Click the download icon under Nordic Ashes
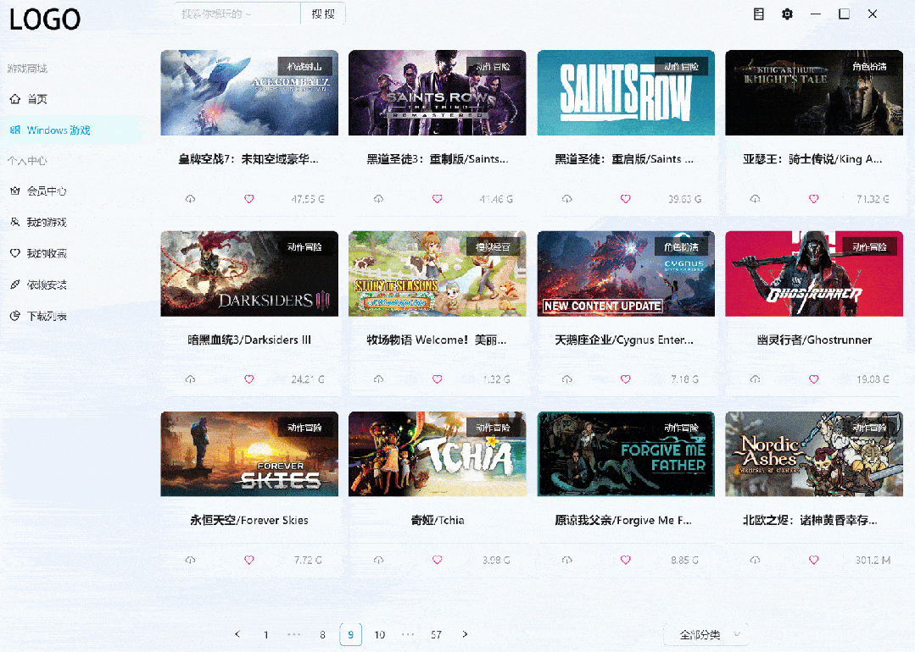The height and width of the screenshot is (652, 915). pyautogui.click(x=755, y=560)
